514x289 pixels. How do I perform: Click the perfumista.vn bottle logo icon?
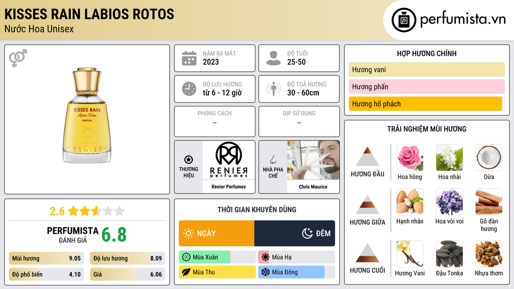(x=404, y=20)
